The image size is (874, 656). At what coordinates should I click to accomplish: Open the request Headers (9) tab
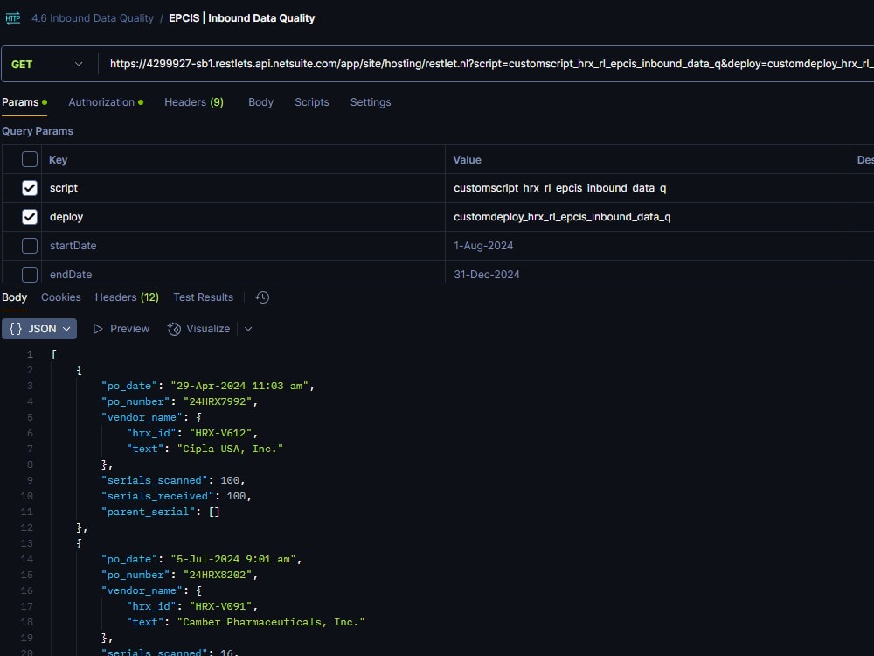tap(194, 102)
